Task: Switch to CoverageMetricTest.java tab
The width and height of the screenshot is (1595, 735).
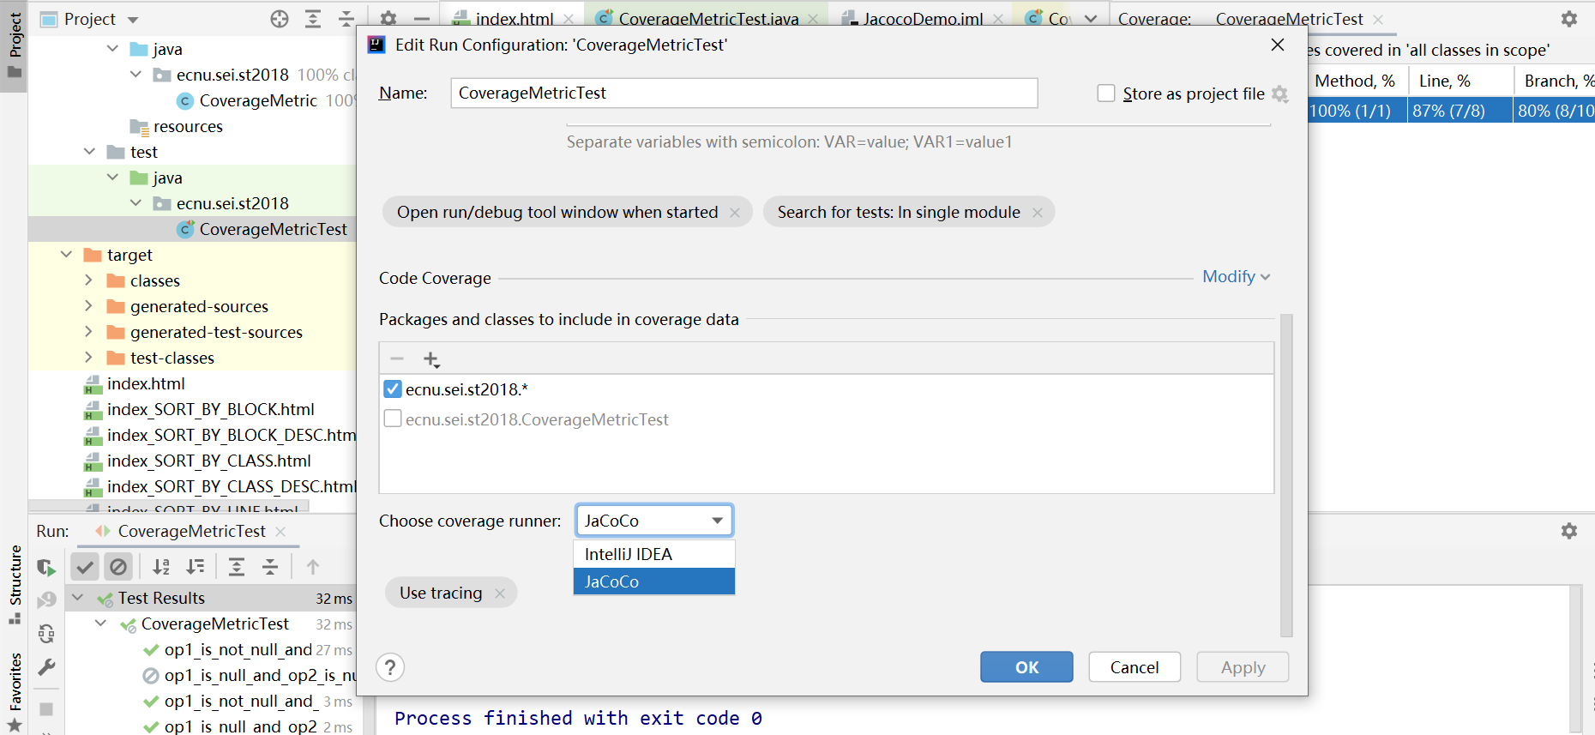Action: 708,18
